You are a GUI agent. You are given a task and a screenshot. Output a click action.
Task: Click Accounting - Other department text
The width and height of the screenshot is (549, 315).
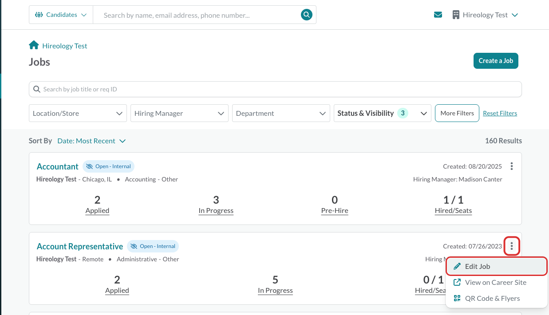[151, 179]
